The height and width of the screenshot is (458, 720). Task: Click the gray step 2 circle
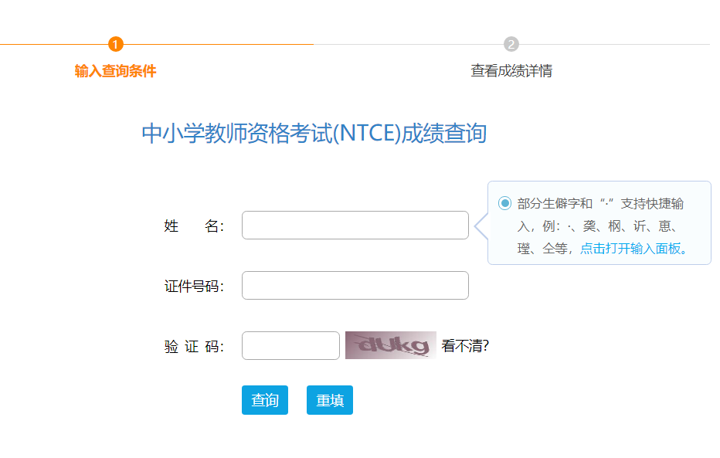511,44
